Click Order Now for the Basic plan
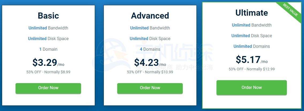The width and height of the screenshot is (304, 111). pyautogui.click(x=48, y=88)
